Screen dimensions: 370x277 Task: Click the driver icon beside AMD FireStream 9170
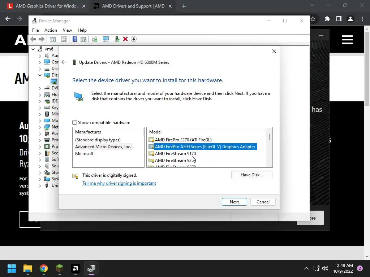(151, 154)
